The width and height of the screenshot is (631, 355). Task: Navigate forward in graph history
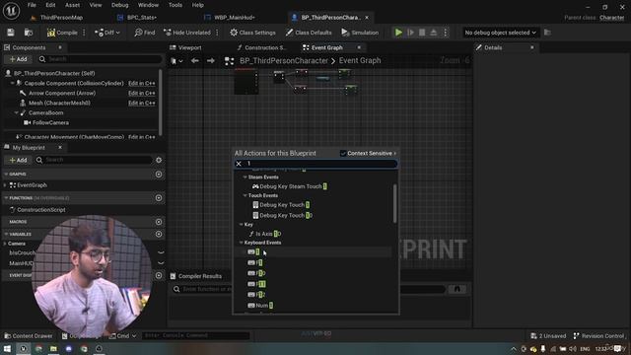click(210, 61)
